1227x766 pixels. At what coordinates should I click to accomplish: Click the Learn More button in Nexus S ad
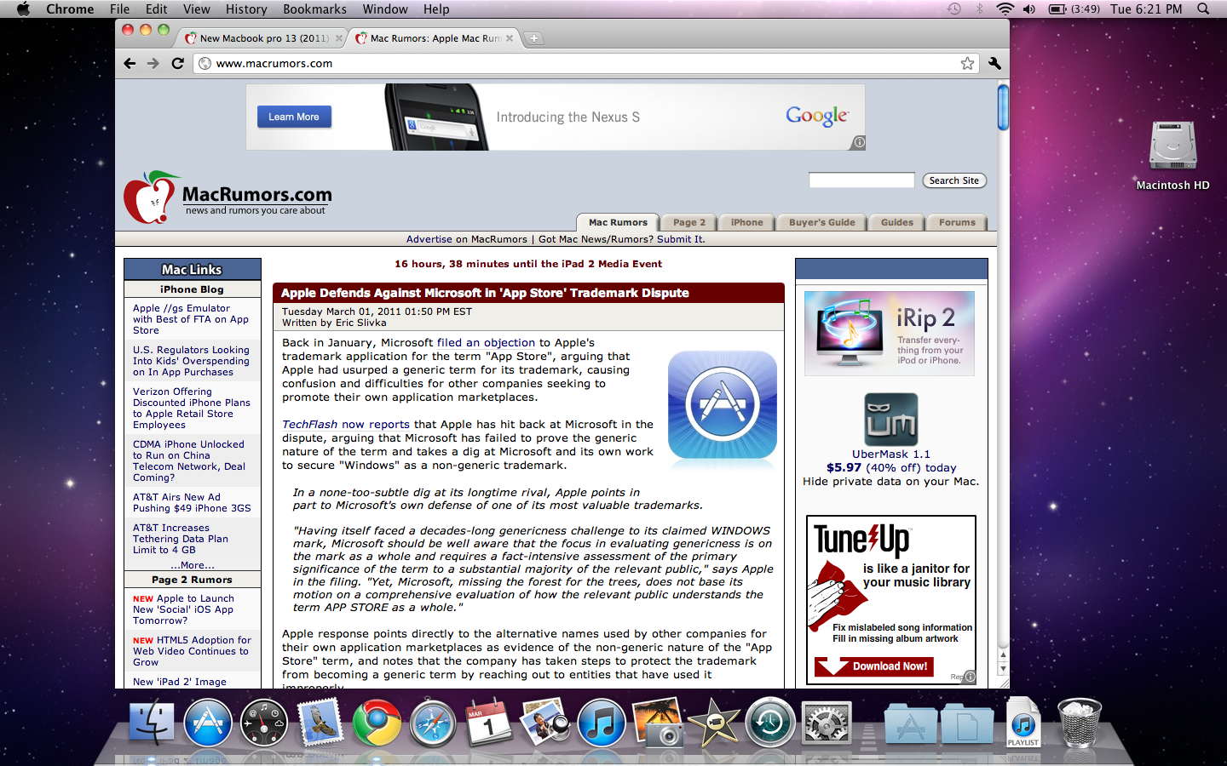(x=294, y=117)
